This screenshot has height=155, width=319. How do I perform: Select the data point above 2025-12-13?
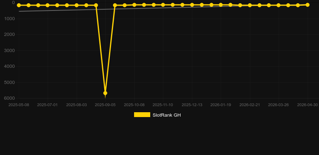click(x=192, y=5)
